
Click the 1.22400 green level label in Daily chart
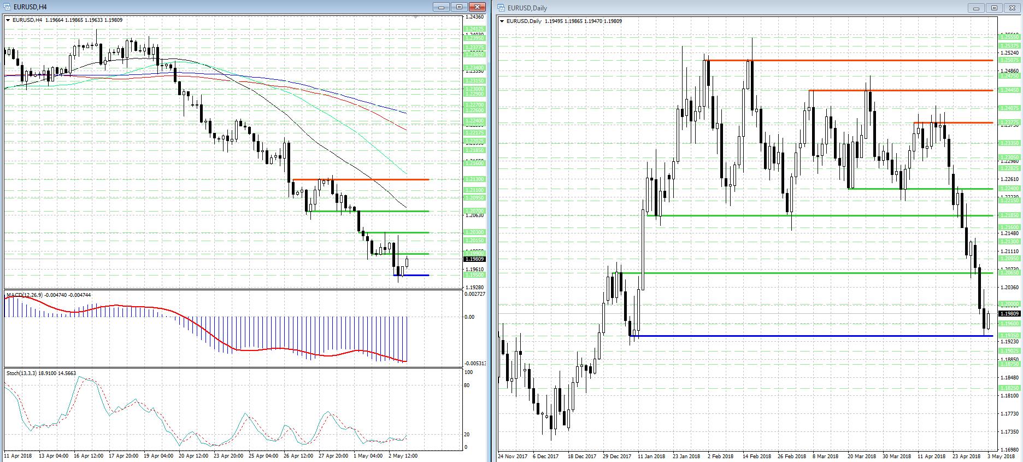(x=1010, y=189)
